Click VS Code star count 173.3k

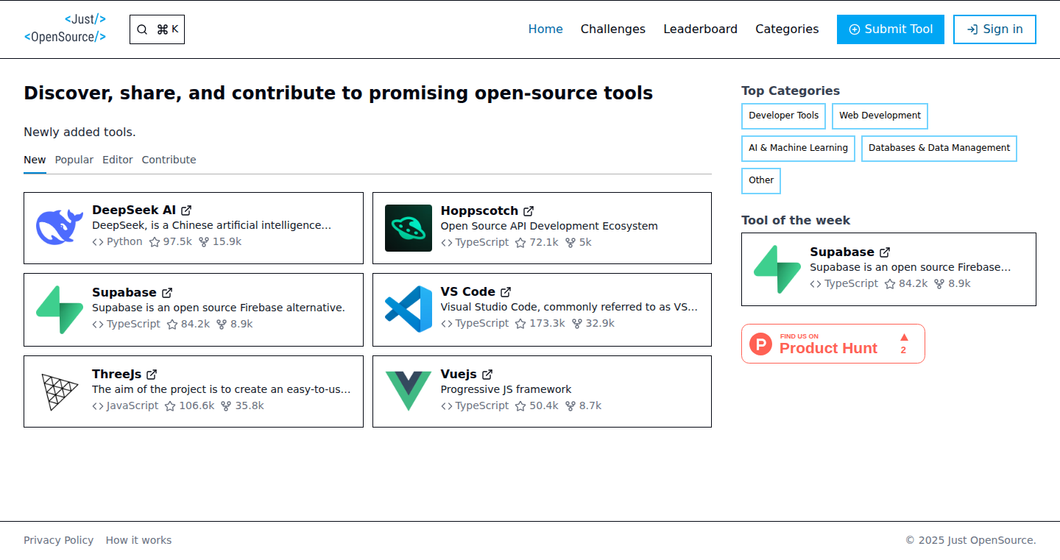coord(540,323)
